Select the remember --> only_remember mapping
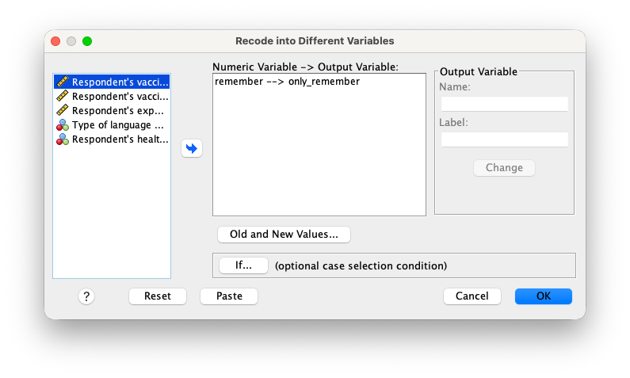Image resolution: width=630 pixels, height=378 pixels. [288, 82]
